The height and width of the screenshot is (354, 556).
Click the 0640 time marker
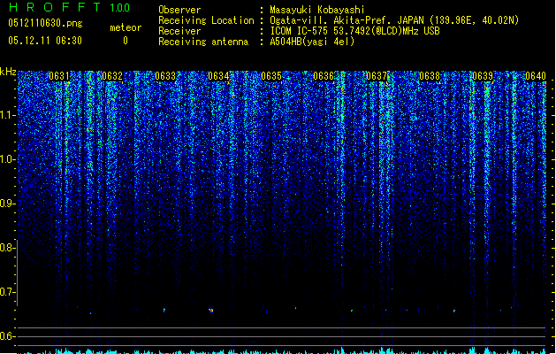(x=536, y=76)
